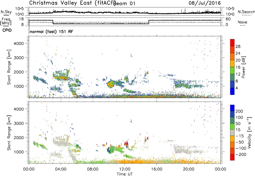
Task: Click the 'N.Sky' label
Action: tap(6, 12)
